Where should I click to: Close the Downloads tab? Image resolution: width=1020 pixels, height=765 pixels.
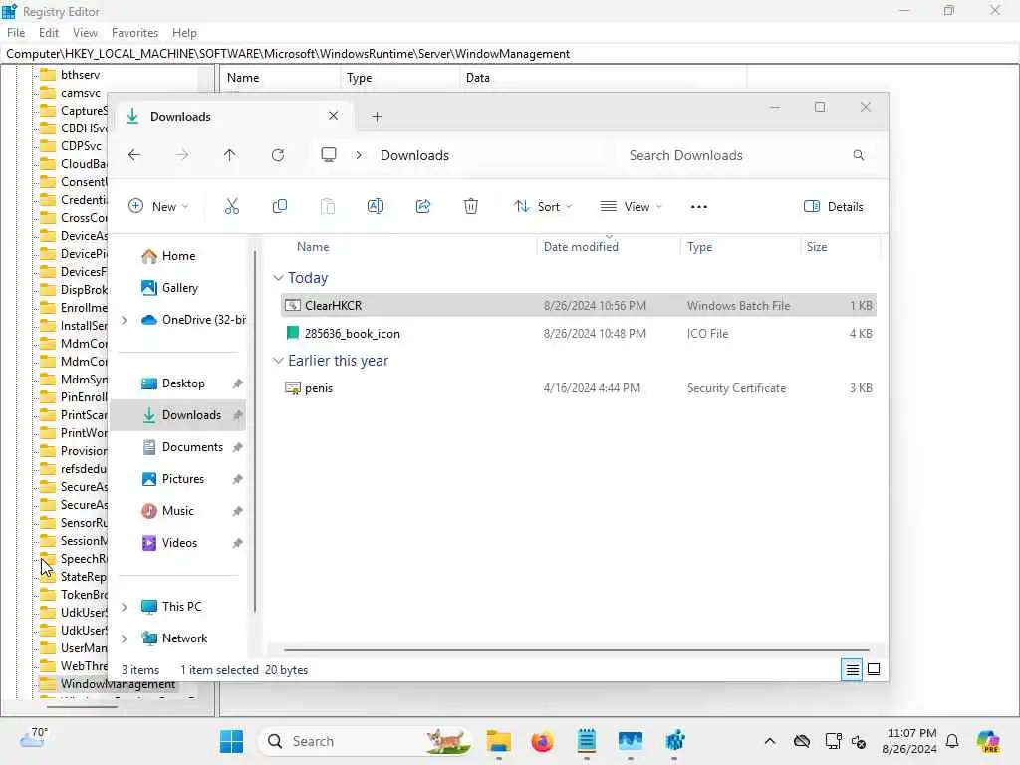pos(333,116)
